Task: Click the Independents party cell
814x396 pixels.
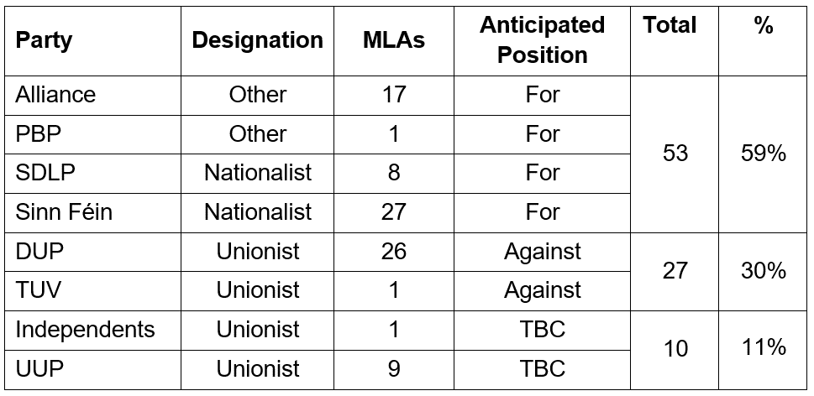Action: 85,330
